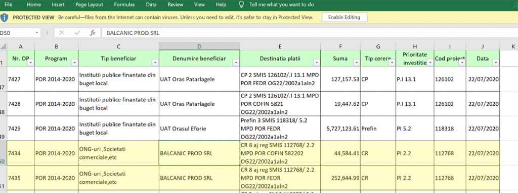The height and width of the screenshot is (193, 518).
Task: Open the Name Box dropdown arrow
Action: 36,33
